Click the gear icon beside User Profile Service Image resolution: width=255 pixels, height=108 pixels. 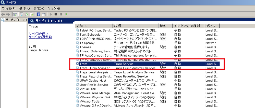tap(77, 85)
